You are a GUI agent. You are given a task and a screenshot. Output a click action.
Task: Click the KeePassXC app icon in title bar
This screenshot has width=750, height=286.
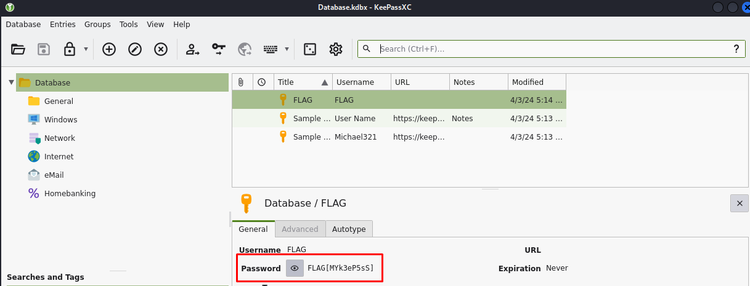10,7
